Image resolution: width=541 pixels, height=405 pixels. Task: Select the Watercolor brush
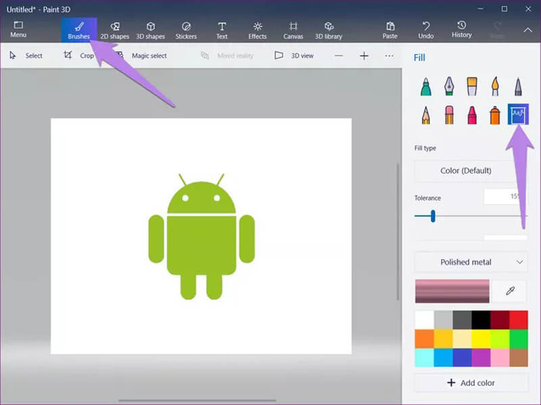495,86
